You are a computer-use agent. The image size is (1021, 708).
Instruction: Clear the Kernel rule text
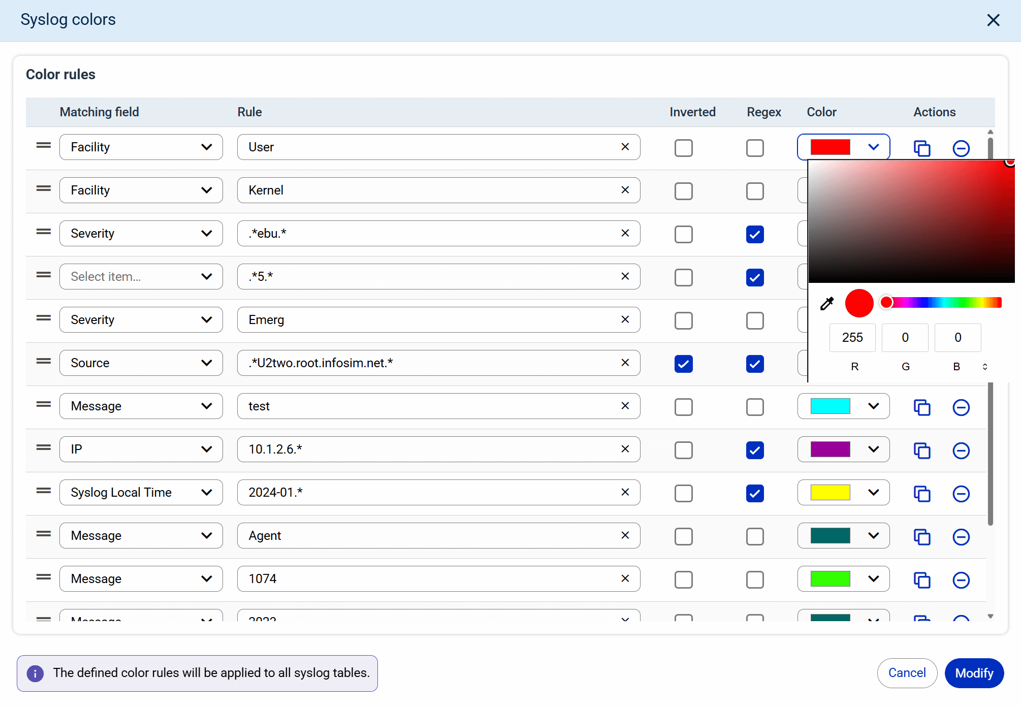(625, 190)
